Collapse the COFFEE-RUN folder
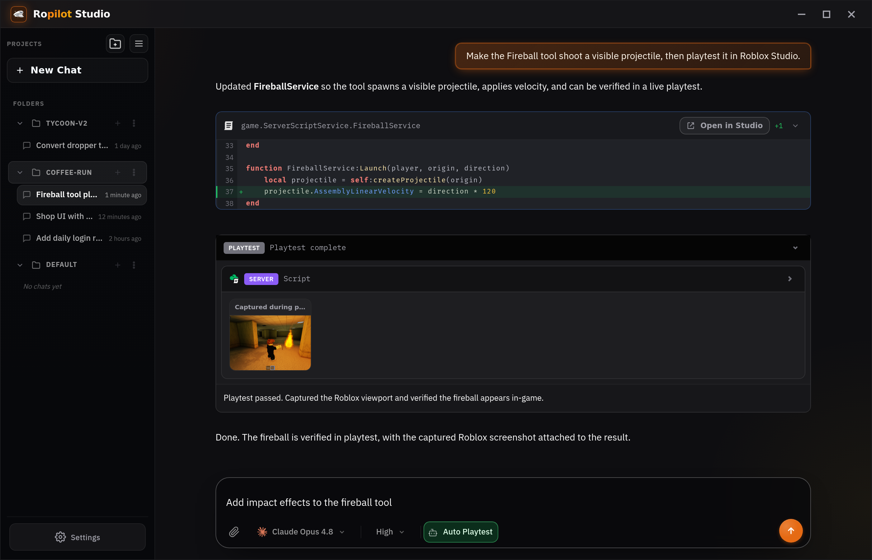 (20, 172)
